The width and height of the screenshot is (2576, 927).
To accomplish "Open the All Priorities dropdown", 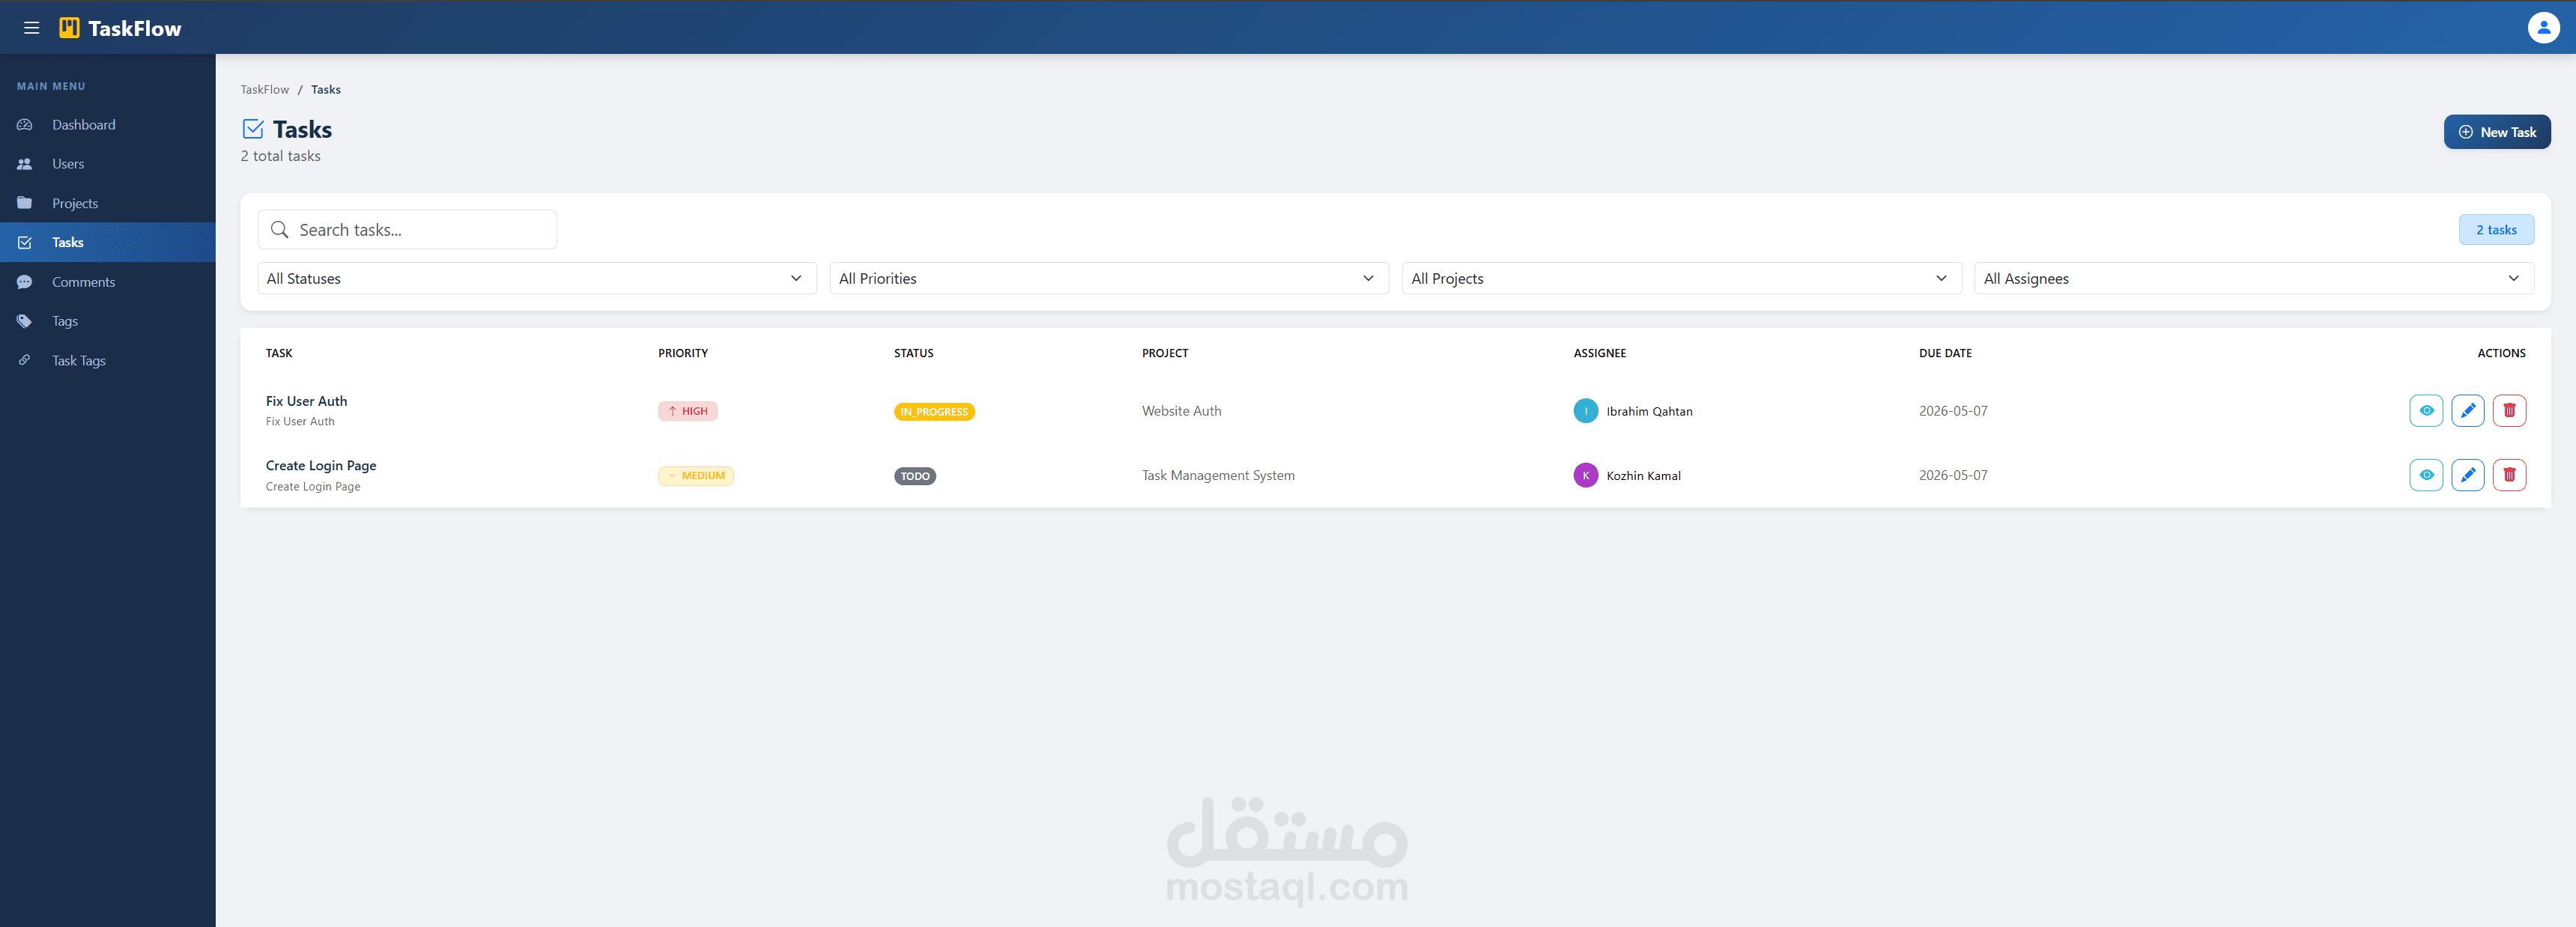I will [1109, 278].
